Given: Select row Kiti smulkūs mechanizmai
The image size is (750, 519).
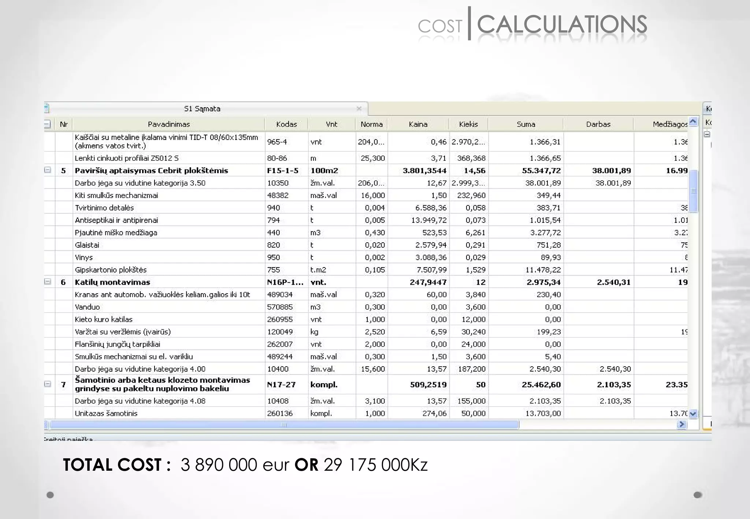Looking at the screenshot, I should pos(366,195).
